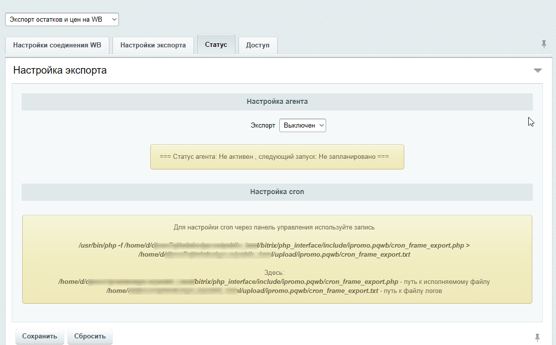Switch to the 'Настройки соединения WB' tab
556x345 pixels.
coord(57,45)
